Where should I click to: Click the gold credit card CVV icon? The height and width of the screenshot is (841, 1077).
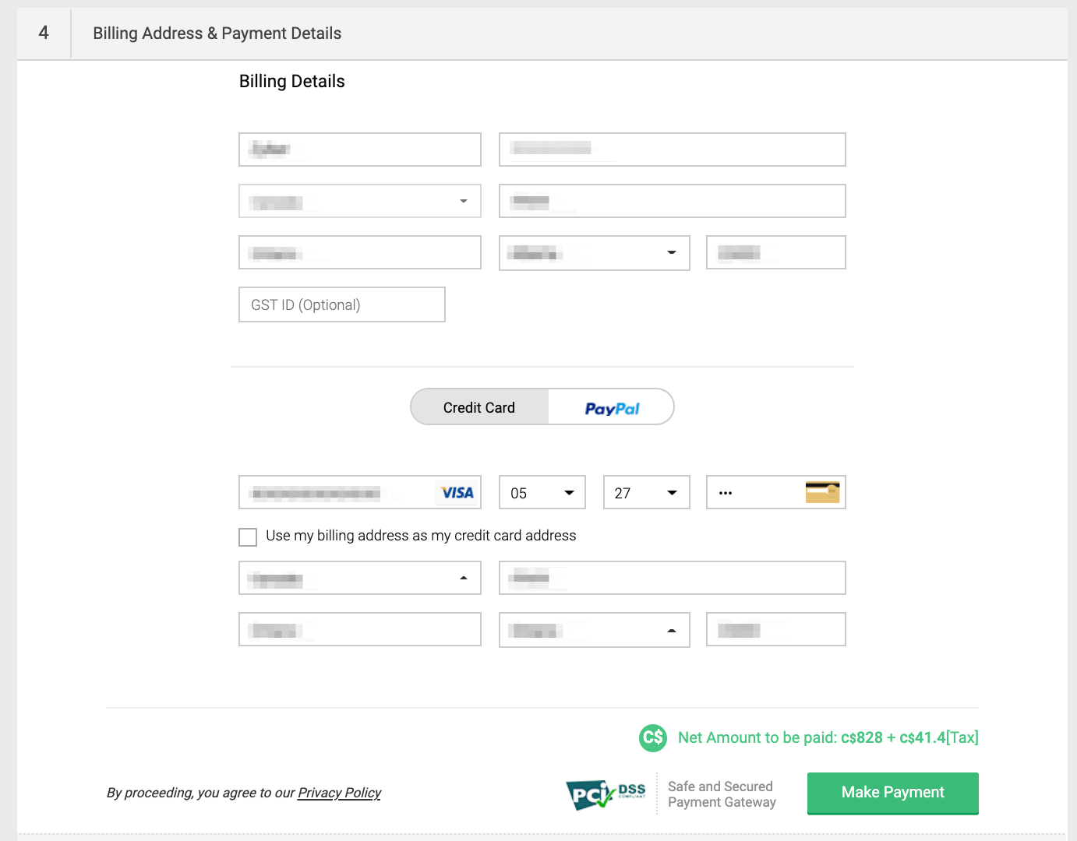(x=822, y=492)
